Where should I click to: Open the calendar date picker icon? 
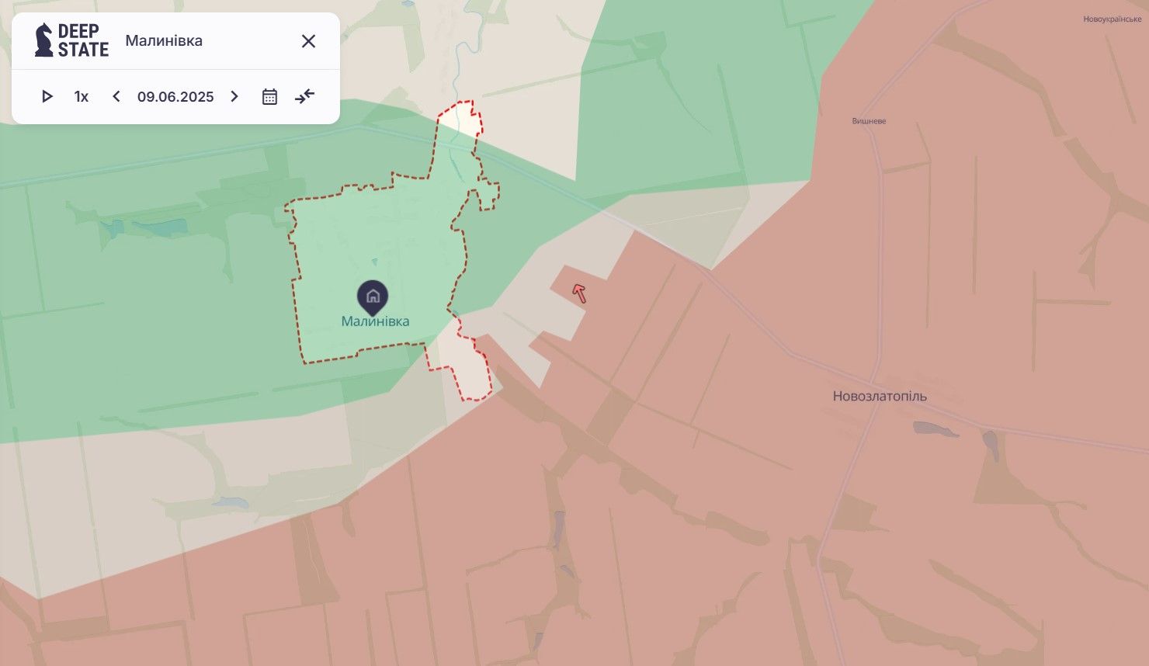269,96
